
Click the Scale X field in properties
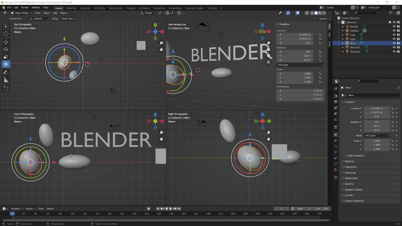(x=377, y=141)
